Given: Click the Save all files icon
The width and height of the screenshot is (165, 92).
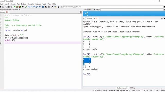Looking at the screenshot, I should [6, 7].
